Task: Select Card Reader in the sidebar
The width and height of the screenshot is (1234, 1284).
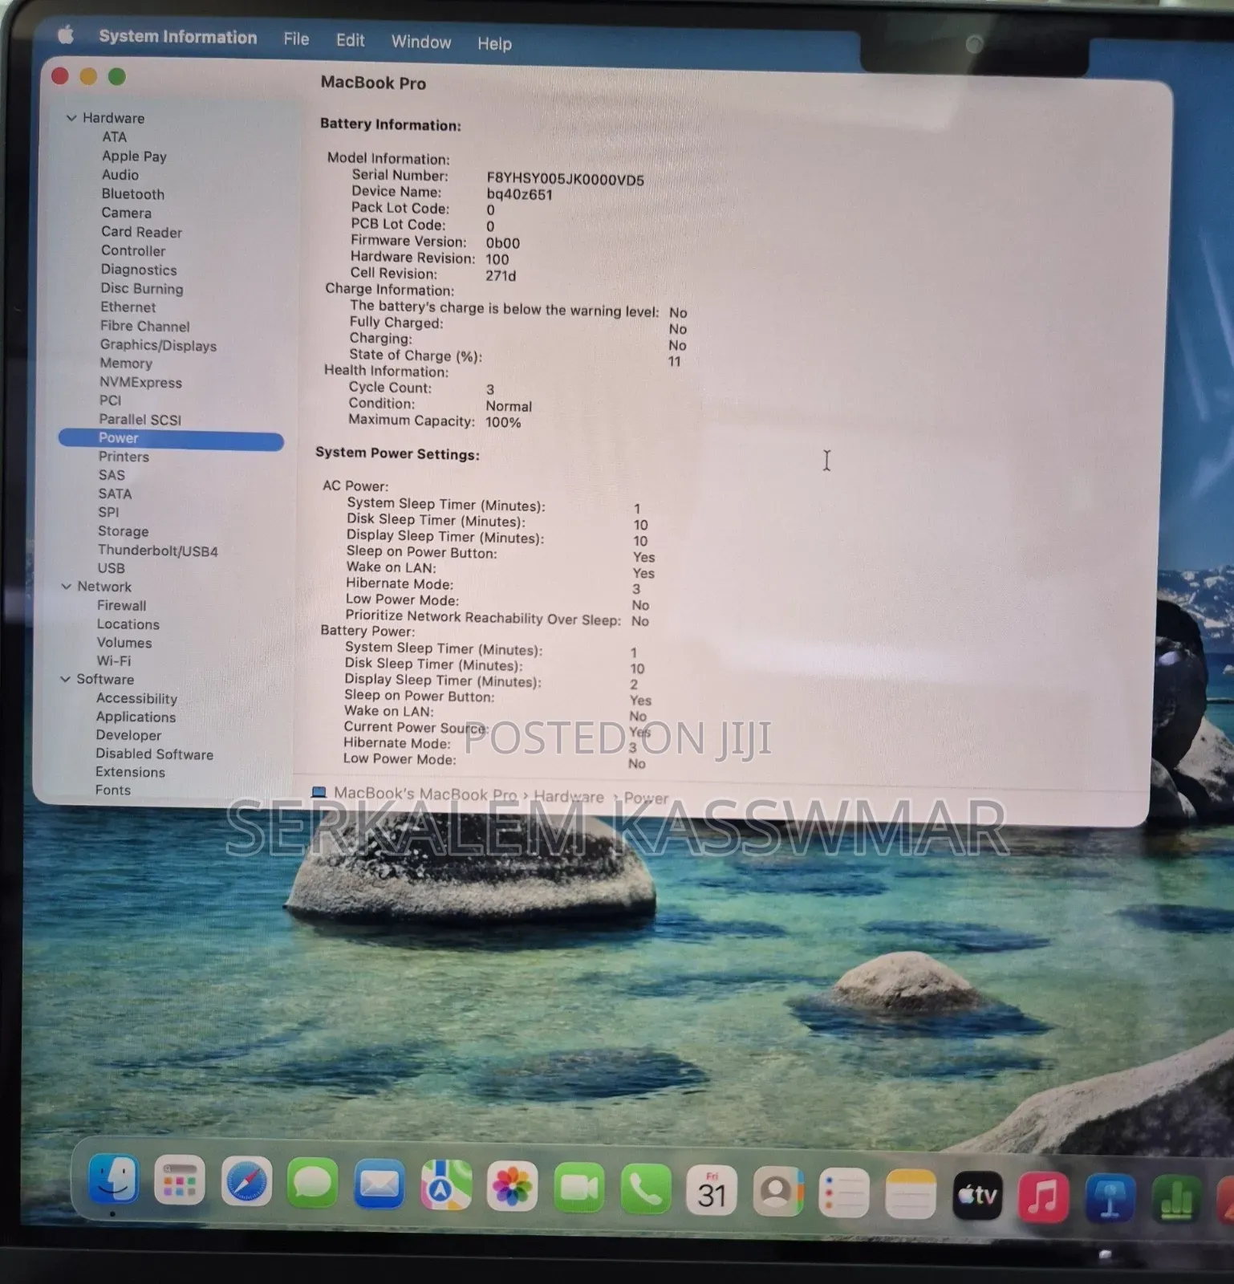Action: click(142, 232)
